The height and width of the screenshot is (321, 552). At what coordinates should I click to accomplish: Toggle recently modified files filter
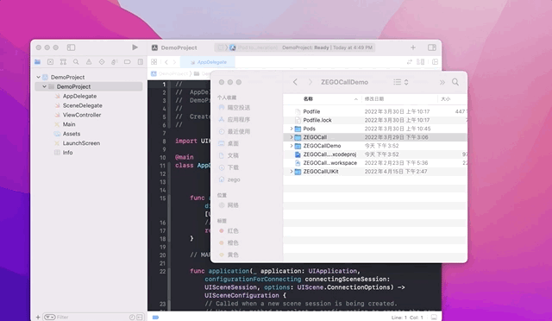(x=132, y=318)
